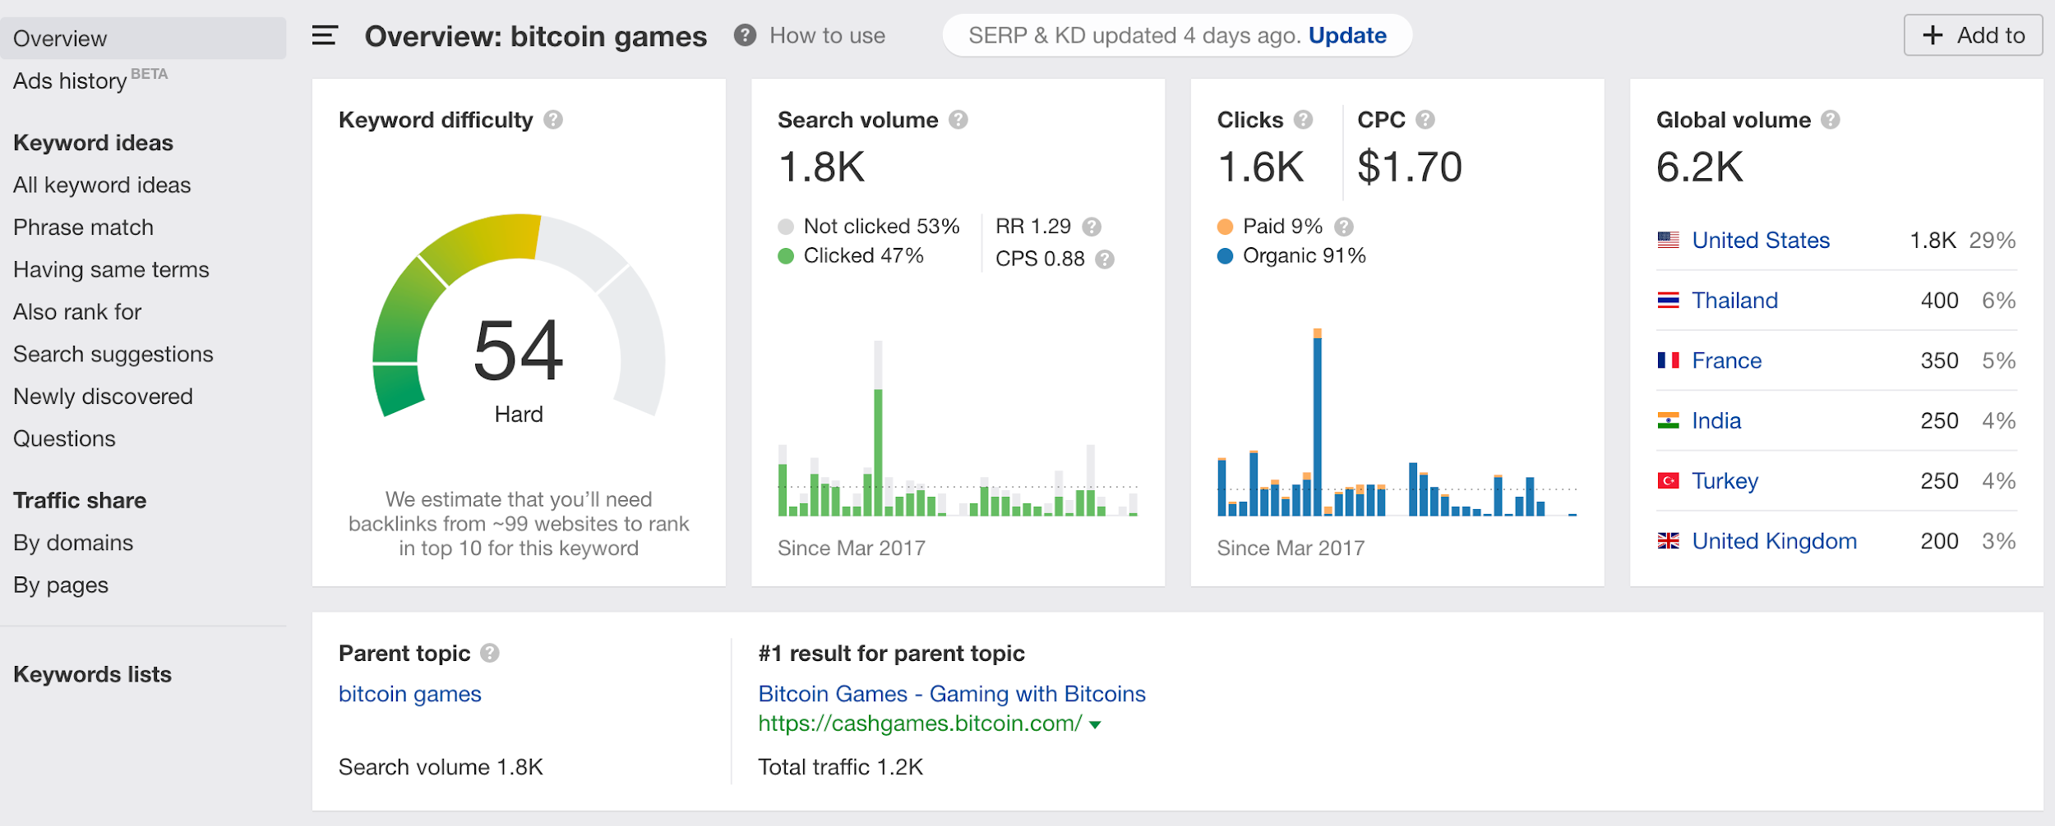Click the Keyword difficulty help question mark

[x=553, y=120]
